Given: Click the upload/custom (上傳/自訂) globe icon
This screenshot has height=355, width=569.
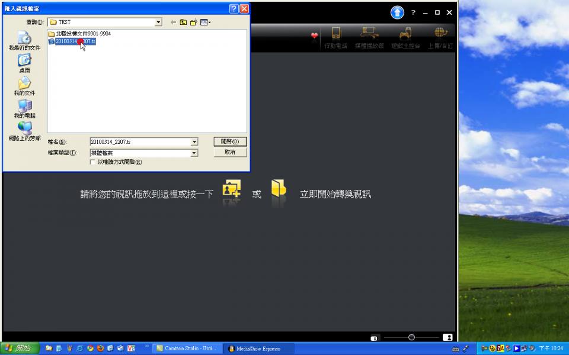Looking at the screenshot, I should (x=440, y=34).
